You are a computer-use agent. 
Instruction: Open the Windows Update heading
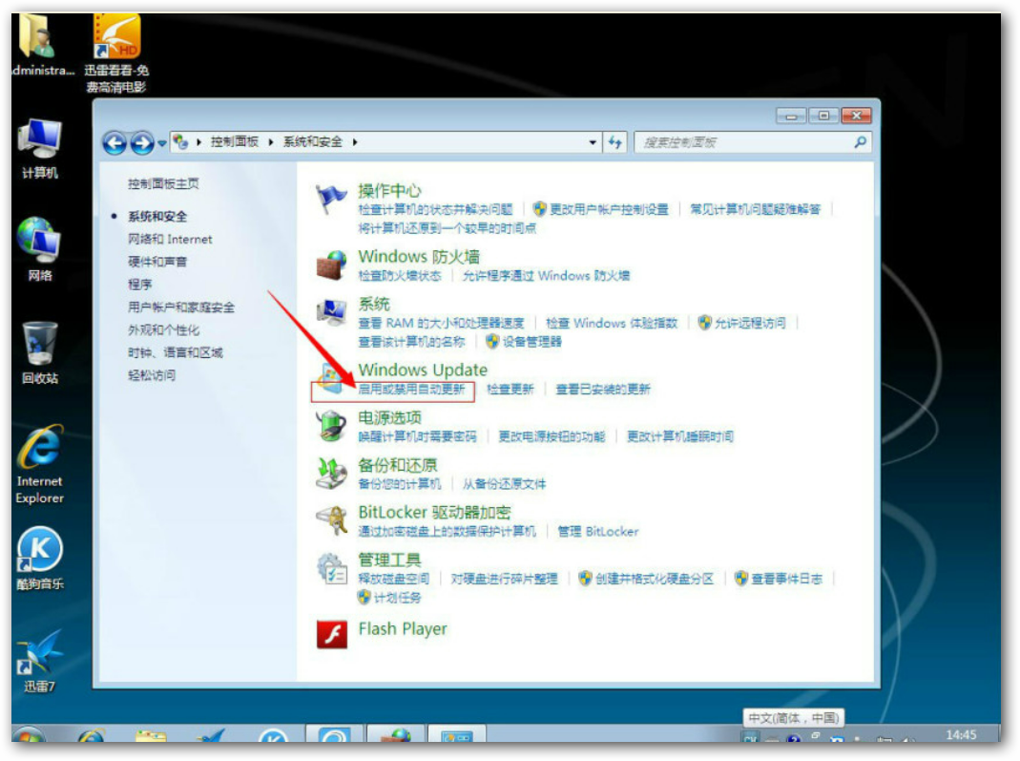click(x=423, y=370)
